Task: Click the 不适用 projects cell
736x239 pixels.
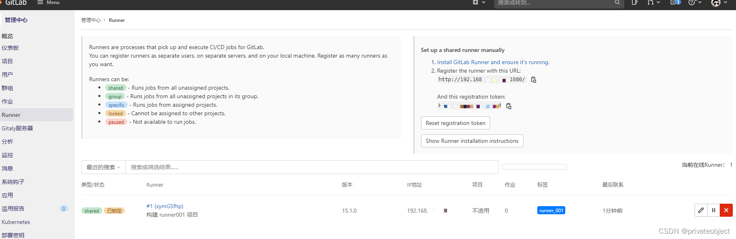Action: click(481, 211)
